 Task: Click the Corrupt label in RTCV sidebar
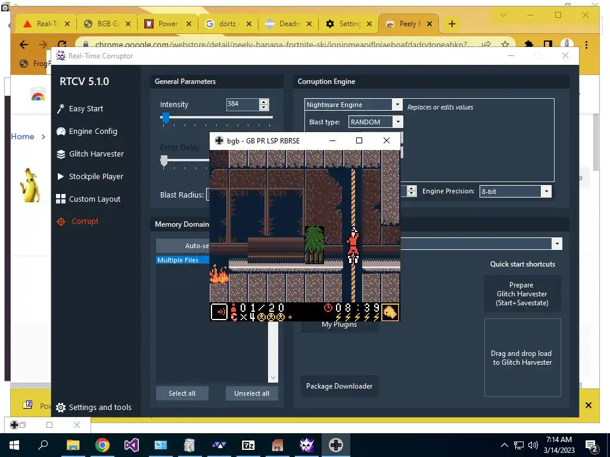pyautogui.click(x=85, y=221)
